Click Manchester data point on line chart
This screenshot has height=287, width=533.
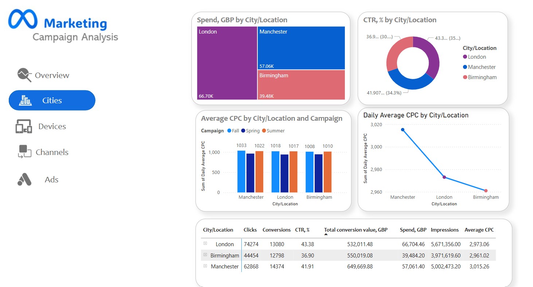tap(402, 129)
